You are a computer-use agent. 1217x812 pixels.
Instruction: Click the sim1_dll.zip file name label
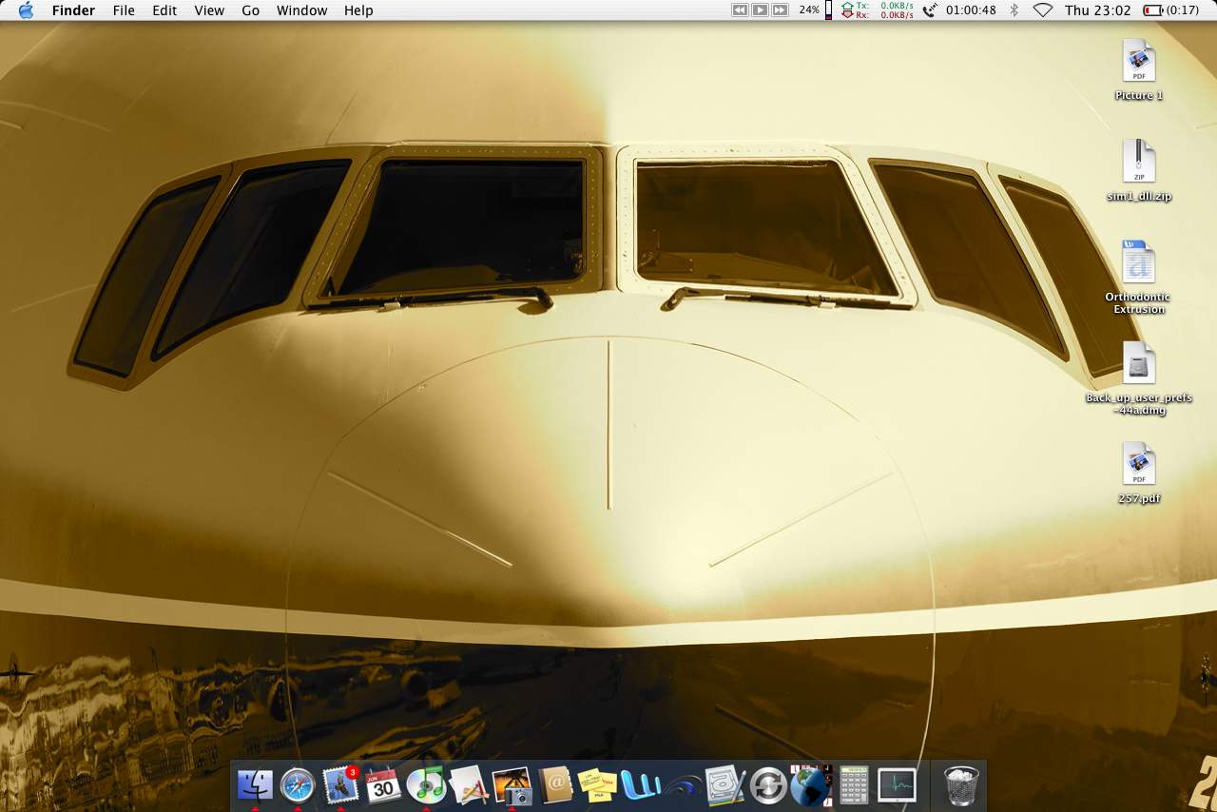pyautogui.click(x=1139, y=197)
